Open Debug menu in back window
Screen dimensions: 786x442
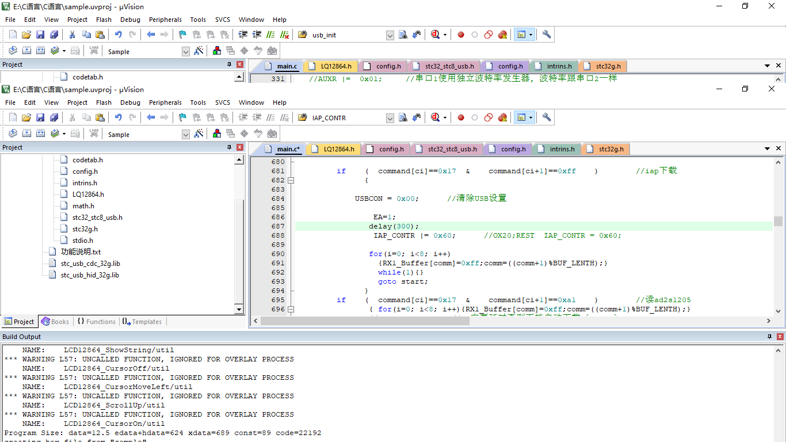tap(131, 20)
